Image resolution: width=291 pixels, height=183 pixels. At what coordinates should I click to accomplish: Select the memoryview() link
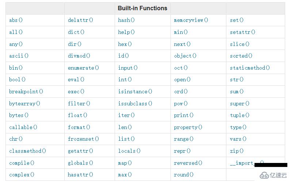[191, 20]
